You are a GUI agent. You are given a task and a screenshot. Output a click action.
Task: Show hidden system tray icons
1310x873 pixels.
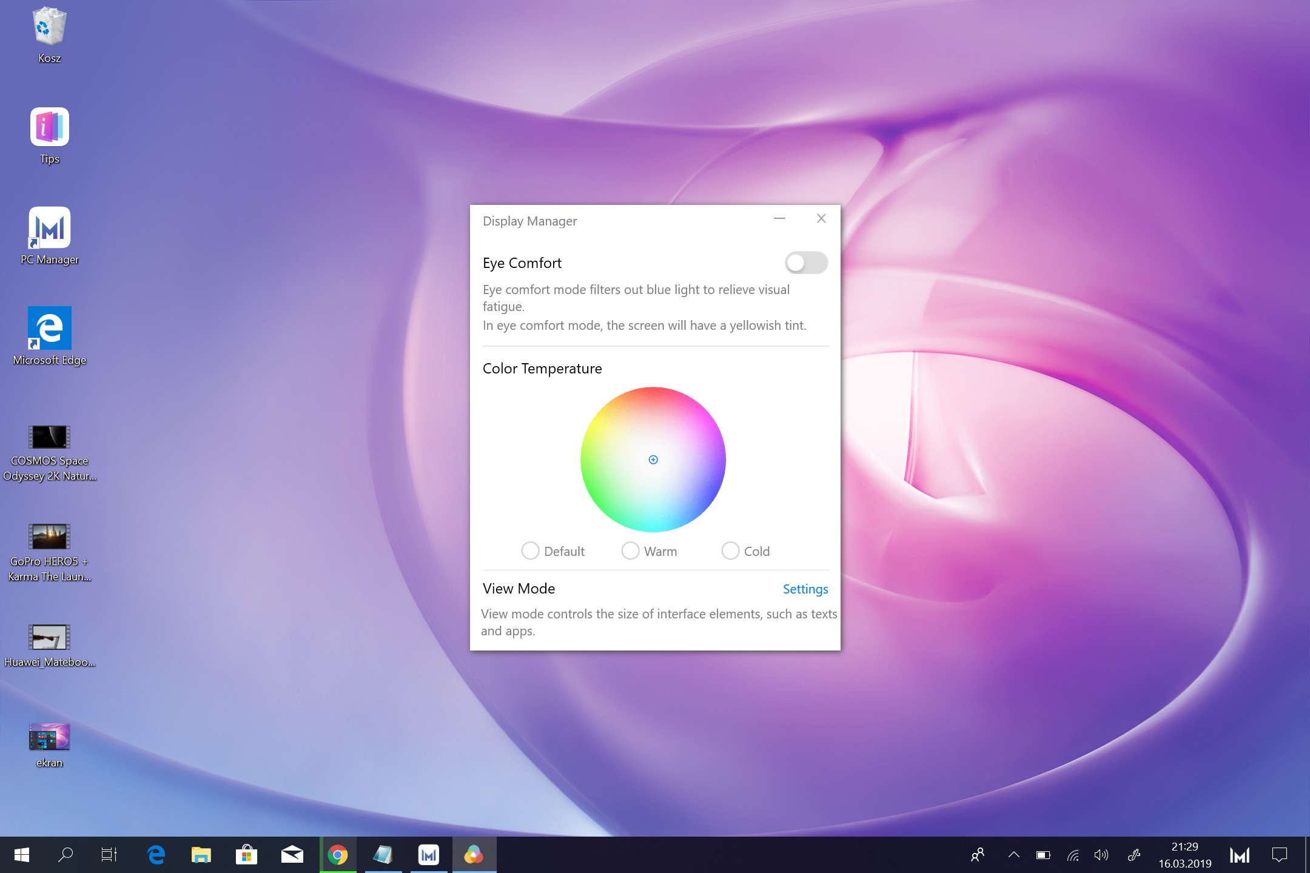[x=1013, y=855]
